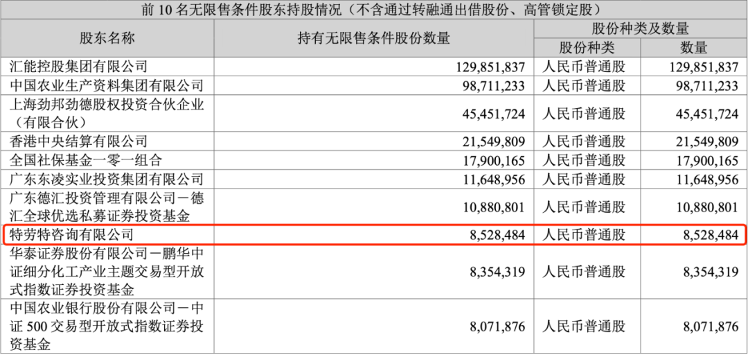Screen dimensions: 748x357
Task: Select shareholder '中国农业生产资料集团有限公司'
Action: tap(107, 85)
